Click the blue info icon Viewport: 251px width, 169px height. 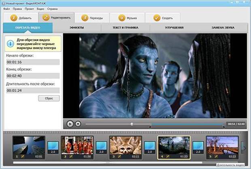(11, 44)
